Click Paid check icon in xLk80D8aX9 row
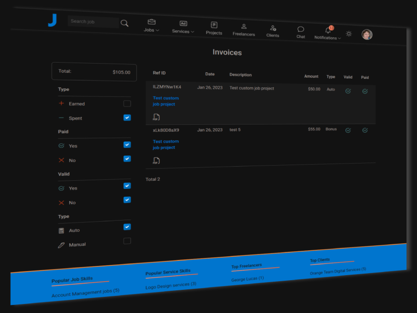Viewport: 417px width, 313px height. pyautogui.click(x=365, y=130)
